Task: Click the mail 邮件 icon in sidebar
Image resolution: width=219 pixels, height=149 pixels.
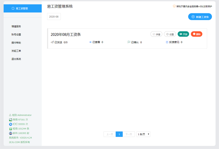Action: pyautogui.click(x=11, y=133)
